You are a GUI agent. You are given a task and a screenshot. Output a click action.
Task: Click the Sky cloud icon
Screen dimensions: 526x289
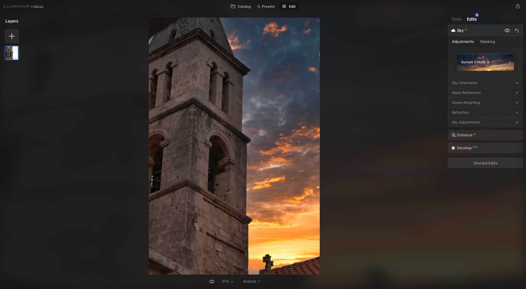click(453, 31)
